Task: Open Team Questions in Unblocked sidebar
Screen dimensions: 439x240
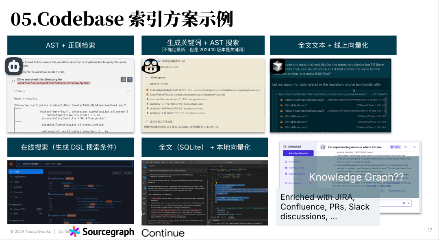Action: pyautogui.click(x=294, y=168)
